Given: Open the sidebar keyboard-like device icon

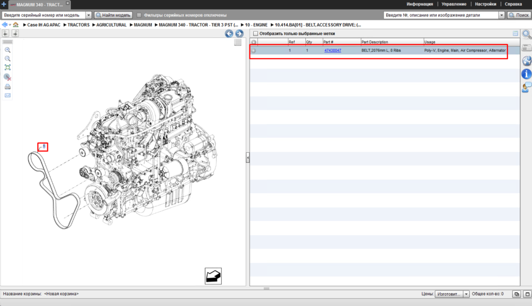Looking at the screenshot, I should [x=527, y=47].
